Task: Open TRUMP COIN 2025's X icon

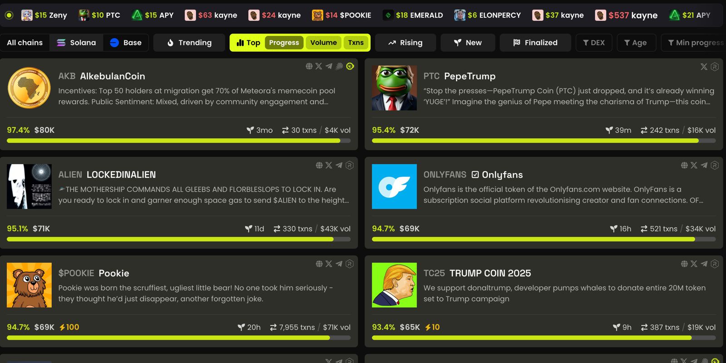Action: 694,264
